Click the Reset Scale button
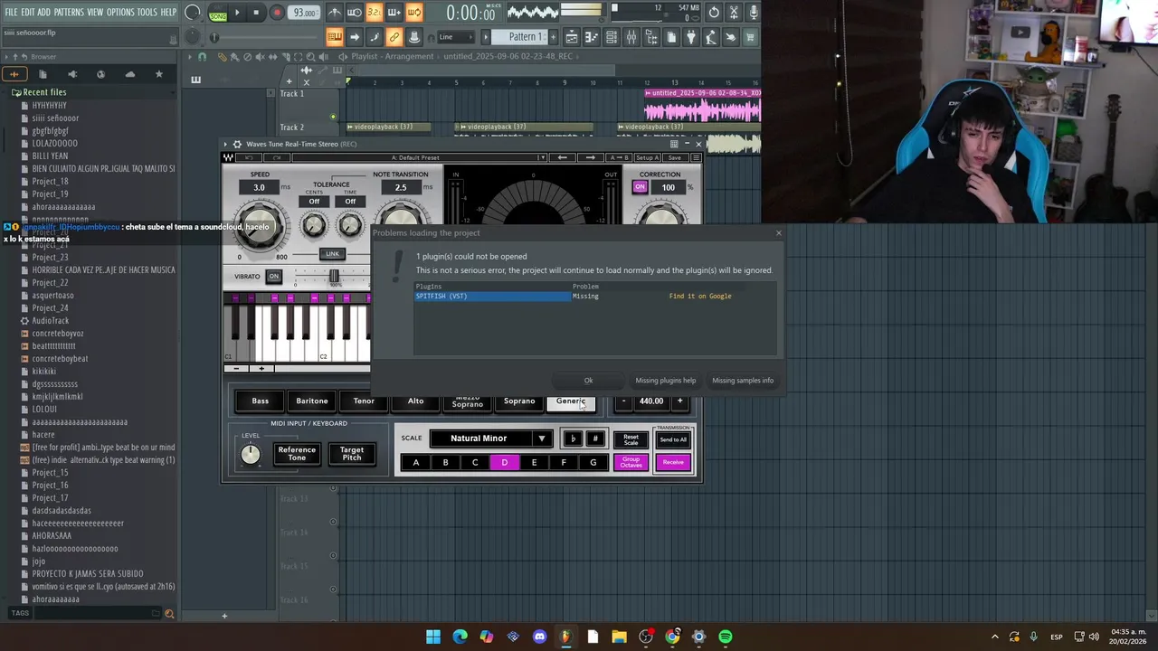Viewport: 1158px width, 651px height. point(631,439)
